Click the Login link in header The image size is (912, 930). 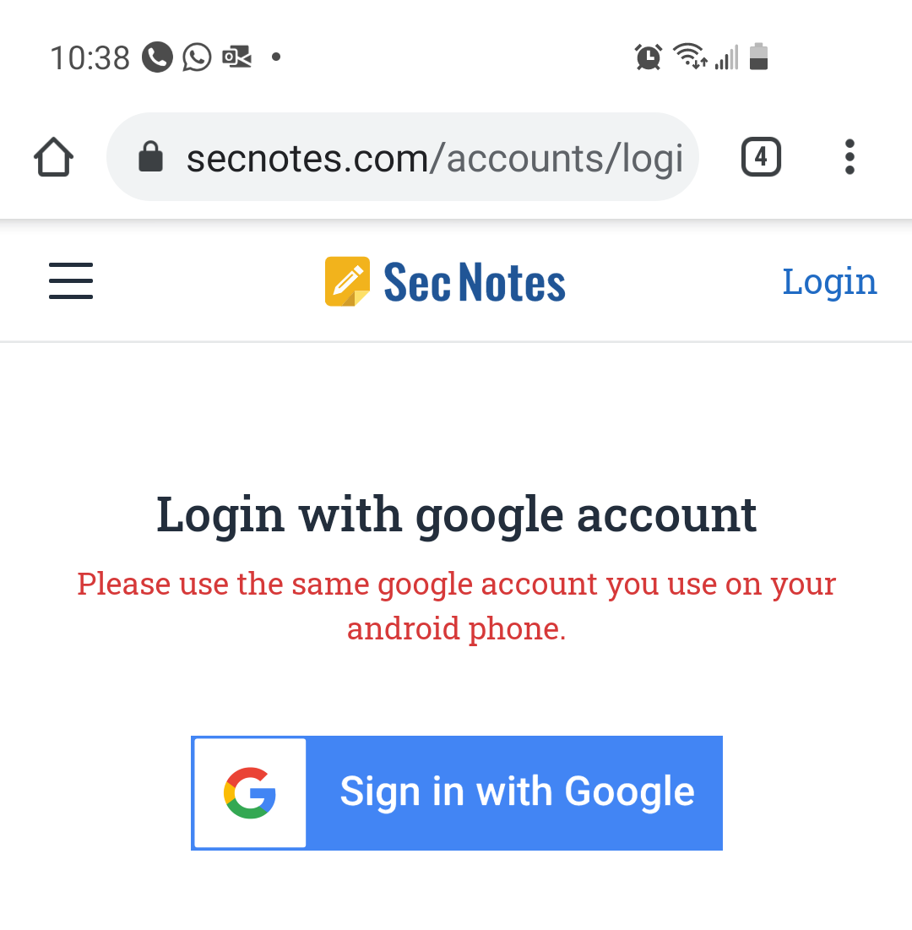tap(829, 282)
